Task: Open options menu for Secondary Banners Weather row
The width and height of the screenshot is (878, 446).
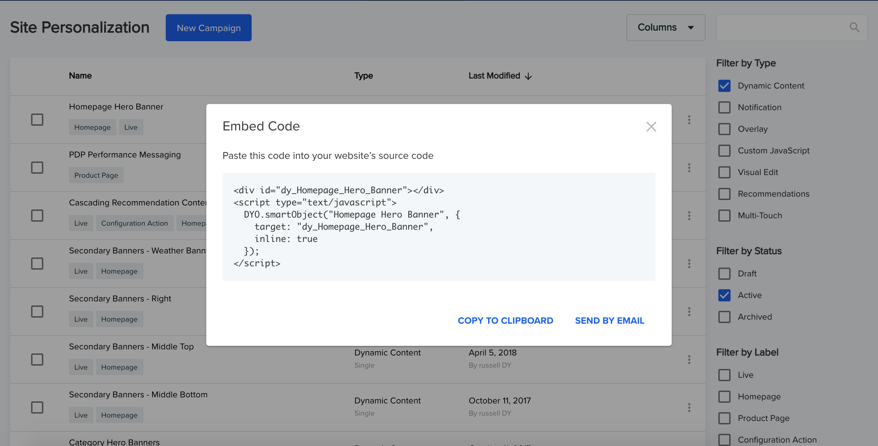Action: pos(689,264)
